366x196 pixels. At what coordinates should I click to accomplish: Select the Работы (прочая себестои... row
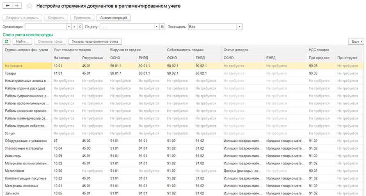(x=183, y=126)
